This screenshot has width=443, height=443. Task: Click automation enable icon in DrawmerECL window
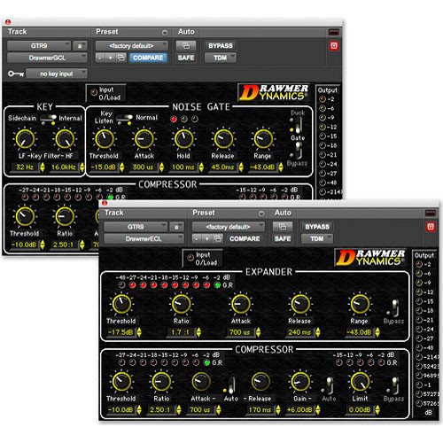tap(283, 227)
